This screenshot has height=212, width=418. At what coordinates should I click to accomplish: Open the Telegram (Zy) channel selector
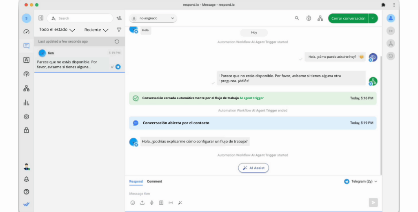361,181
